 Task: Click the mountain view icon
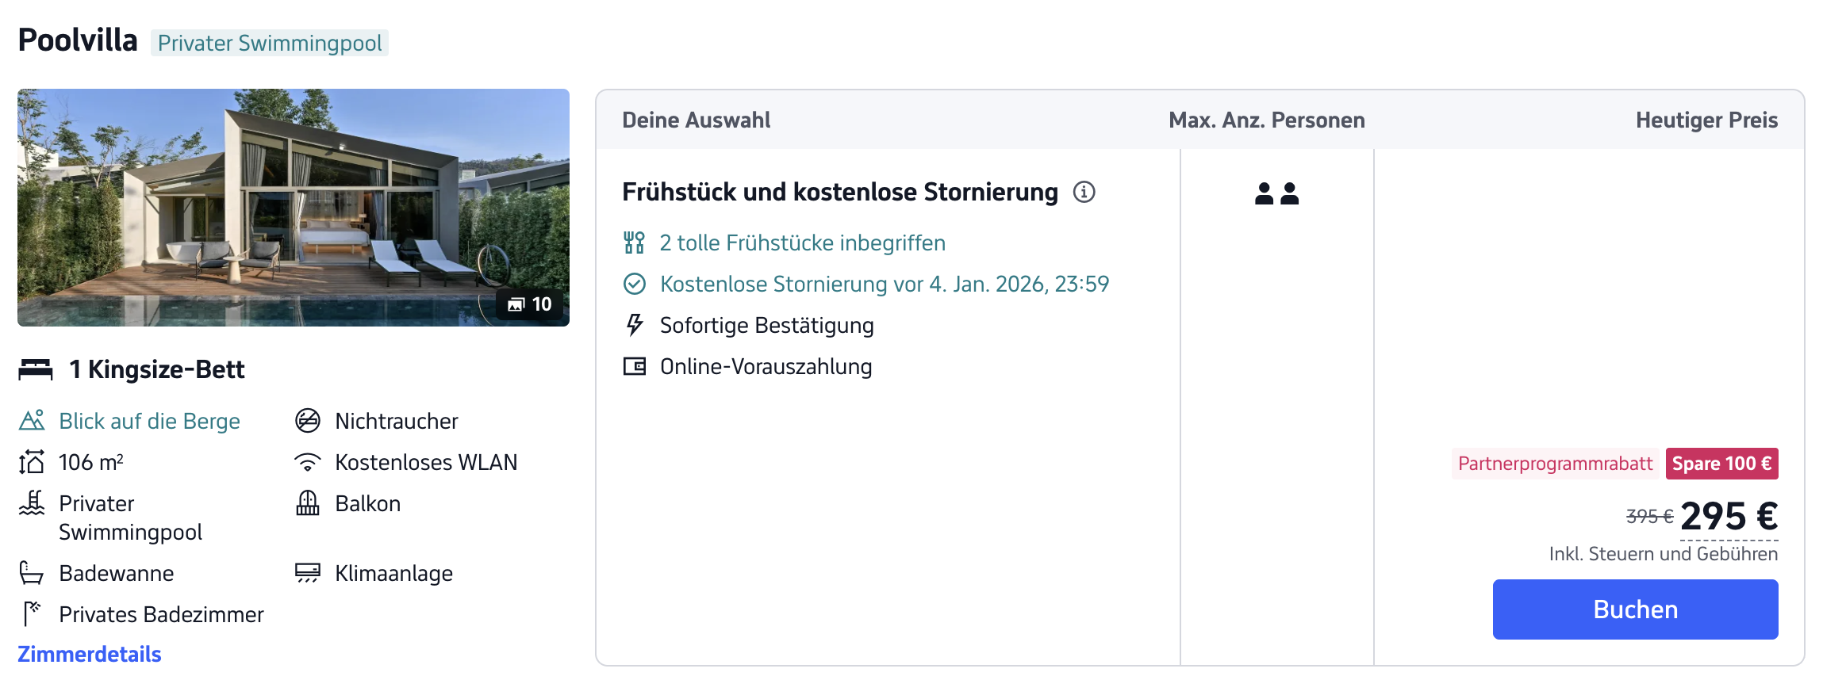point(32,421)
